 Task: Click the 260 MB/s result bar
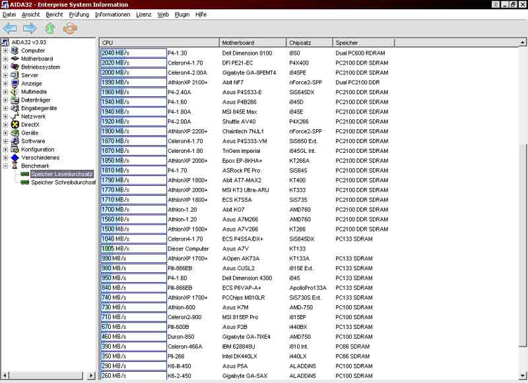click(133, 376)
